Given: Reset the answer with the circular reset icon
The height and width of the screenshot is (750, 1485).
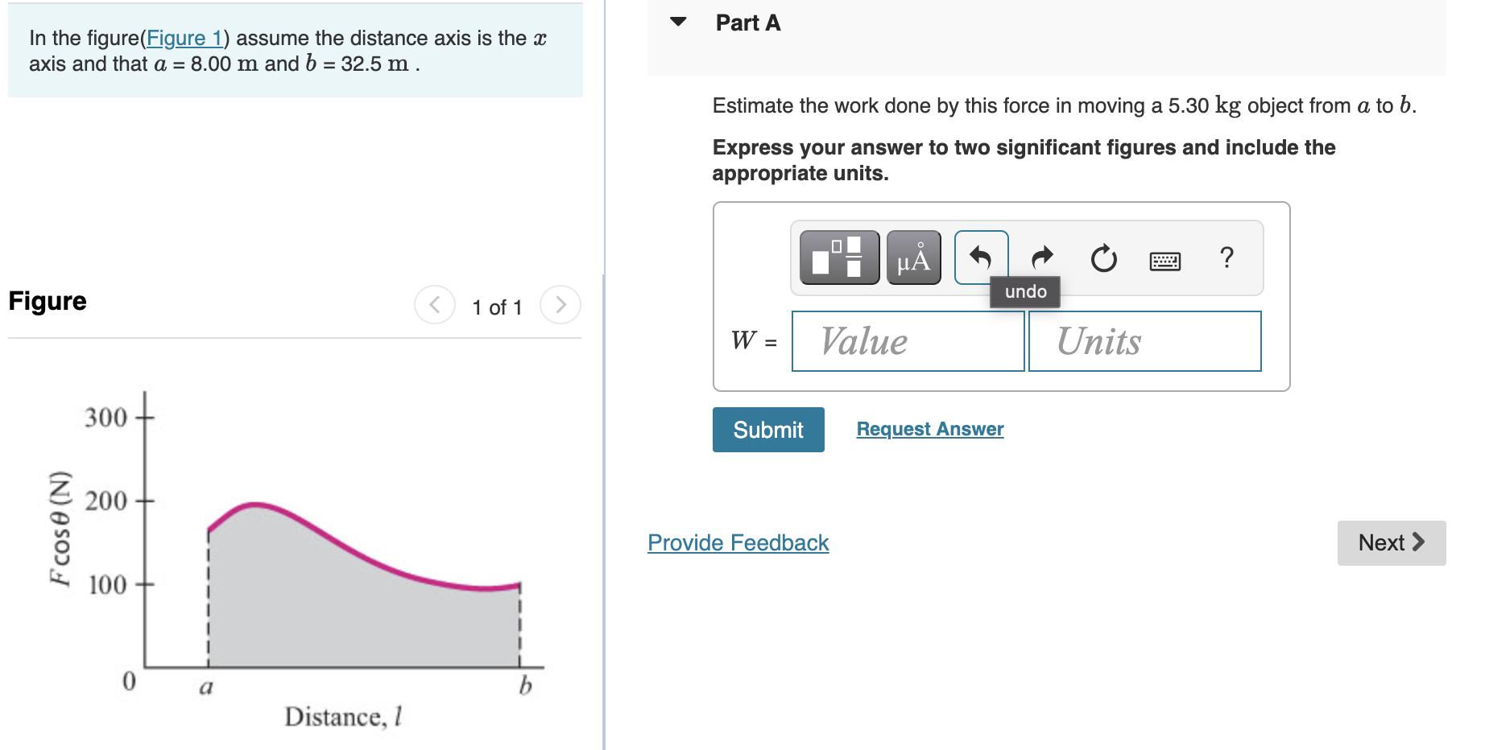Looking at the screenshot, I should pos(1102,258).
